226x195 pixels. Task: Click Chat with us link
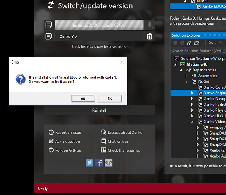coord(118,141)
